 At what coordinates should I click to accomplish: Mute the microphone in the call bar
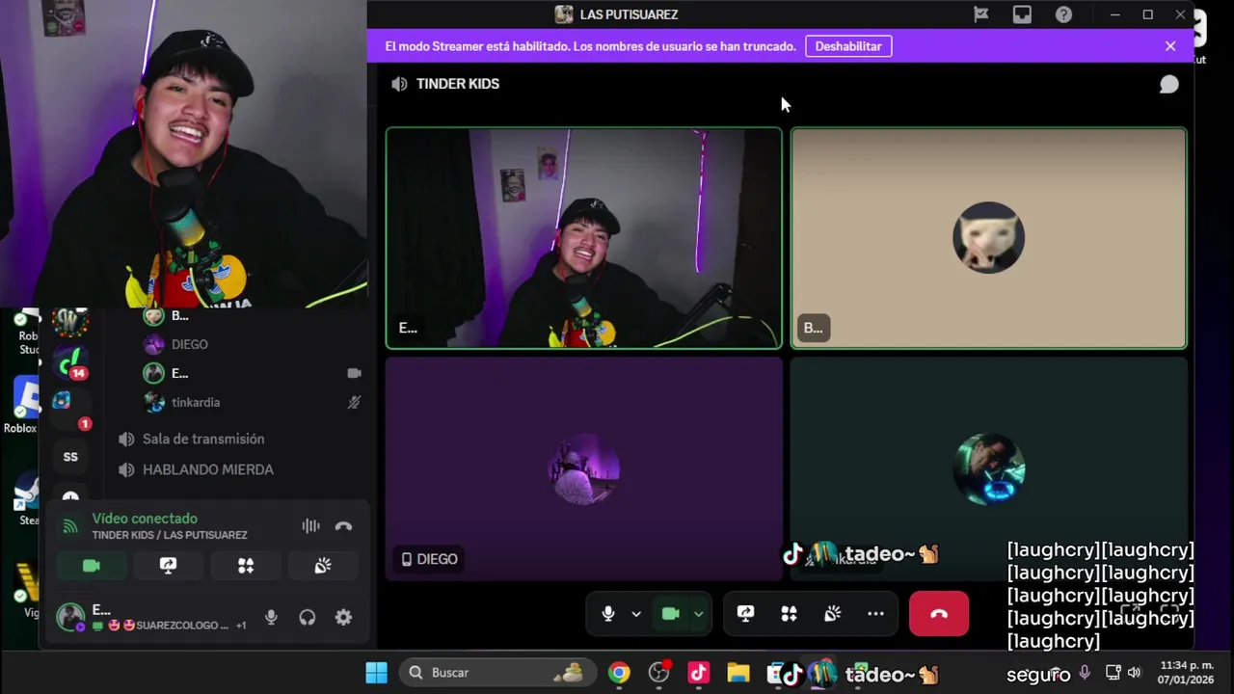click(608, 614)
